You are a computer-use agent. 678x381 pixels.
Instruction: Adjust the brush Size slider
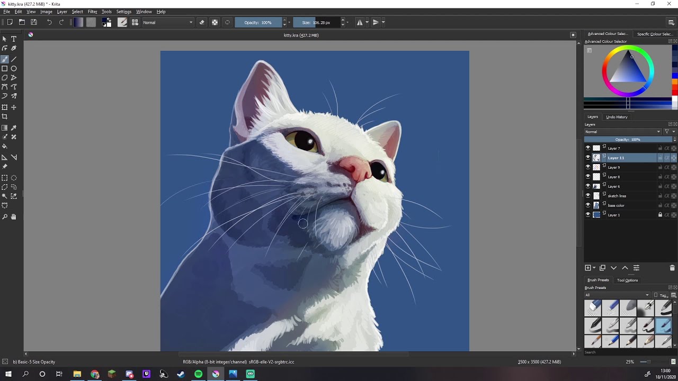[x=317, y=22]
